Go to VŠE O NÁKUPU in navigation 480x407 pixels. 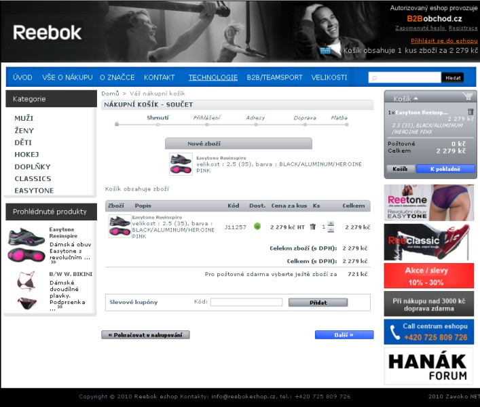(67, 77)
